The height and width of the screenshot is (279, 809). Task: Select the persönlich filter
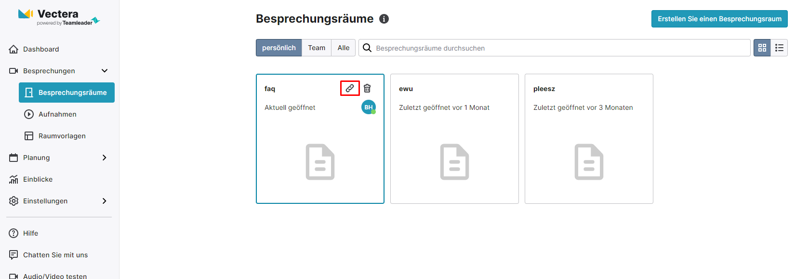tap(279, 48)
